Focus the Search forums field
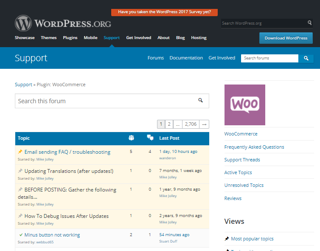Image resolution: width=320 pixels, height=251 pixels. coord(269,58)
